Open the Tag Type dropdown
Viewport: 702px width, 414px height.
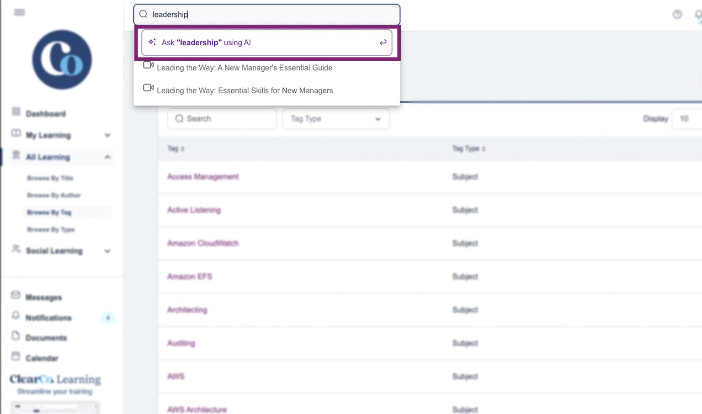336,119
